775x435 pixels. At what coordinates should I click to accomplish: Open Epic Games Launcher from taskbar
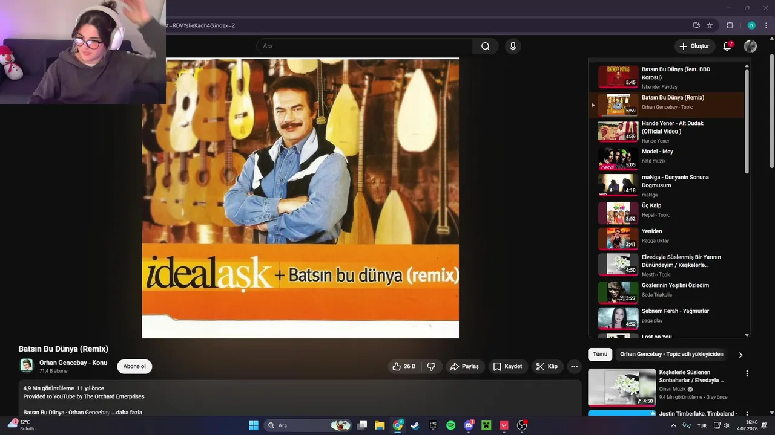[x=433, y=425]
